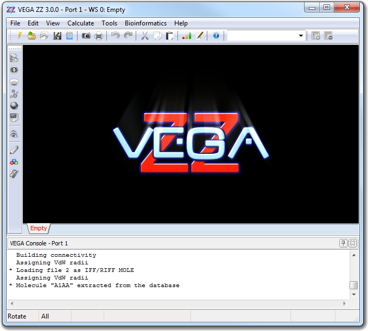Screen dimensions: 368x331
Task: Open the Bioinformatics menu
Action: pyautogui.click(x=145, y=23)
